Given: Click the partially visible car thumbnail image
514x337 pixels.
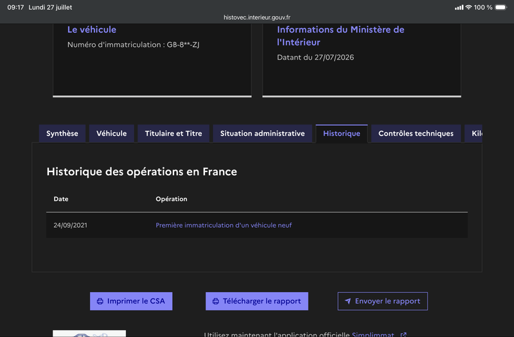Looking at the screenshot, I should point(89,333).
